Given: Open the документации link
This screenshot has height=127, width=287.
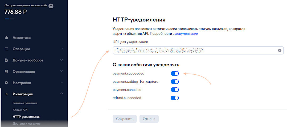Looking at the screenshot, I should (186, 34).
